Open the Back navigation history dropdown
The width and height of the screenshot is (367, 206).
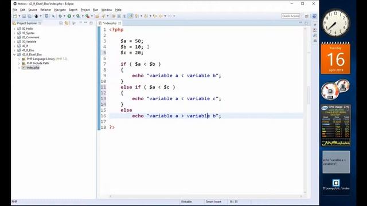165,16
